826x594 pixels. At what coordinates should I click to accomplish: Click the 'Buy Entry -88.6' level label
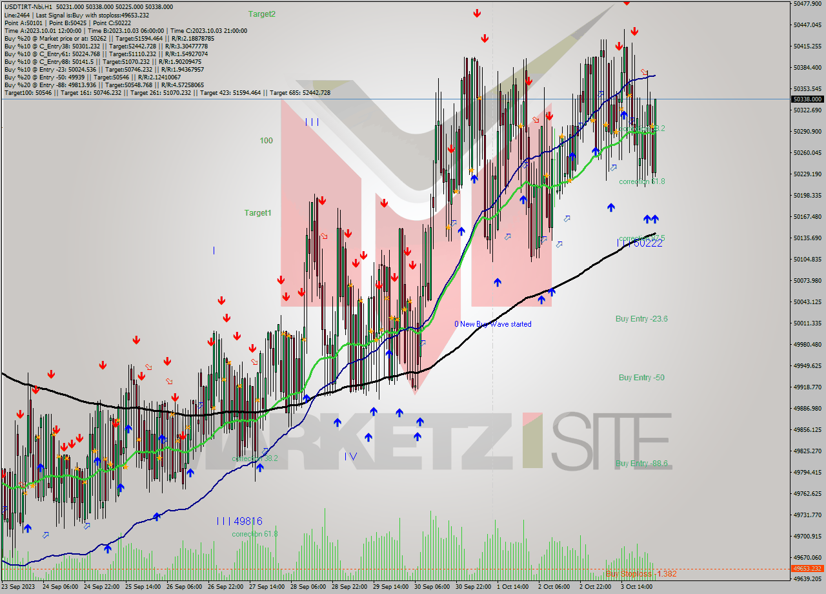point(641,464)
